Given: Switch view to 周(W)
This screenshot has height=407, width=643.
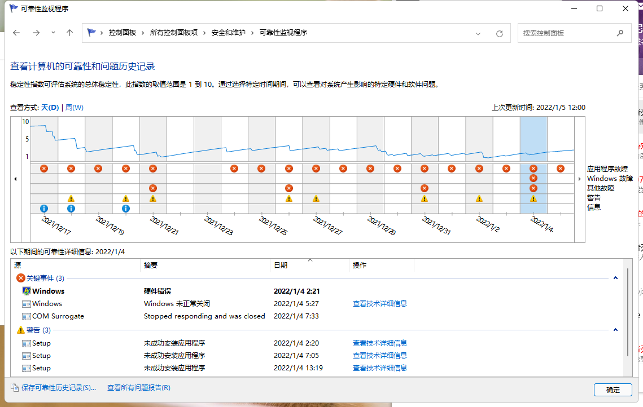Looking at the screenshot, I should click(74, 108).
